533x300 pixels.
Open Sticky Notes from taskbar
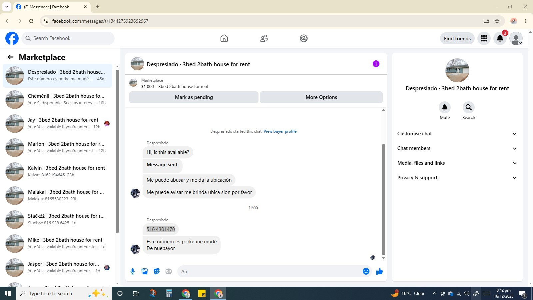202,293
